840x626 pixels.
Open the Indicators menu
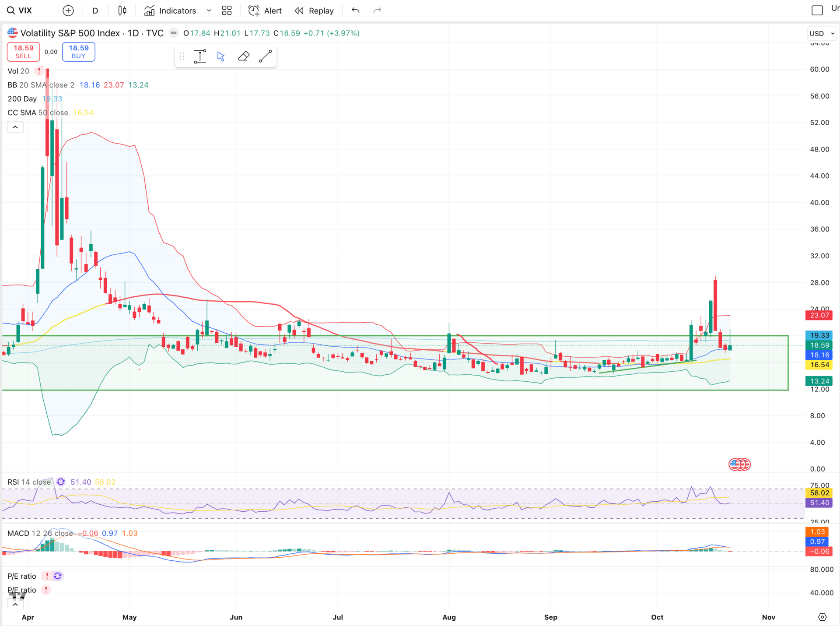point(171,11)
